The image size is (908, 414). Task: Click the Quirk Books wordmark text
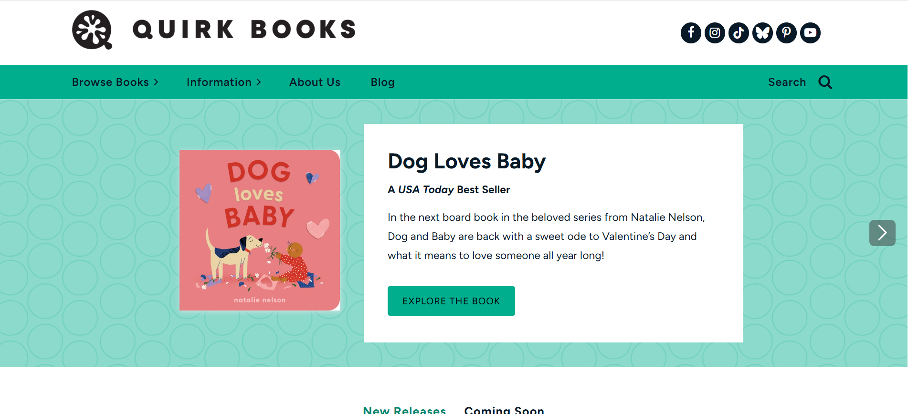[244, 30]
